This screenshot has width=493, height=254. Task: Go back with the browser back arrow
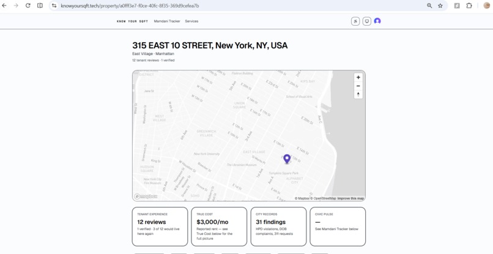[x=4, y=6]
